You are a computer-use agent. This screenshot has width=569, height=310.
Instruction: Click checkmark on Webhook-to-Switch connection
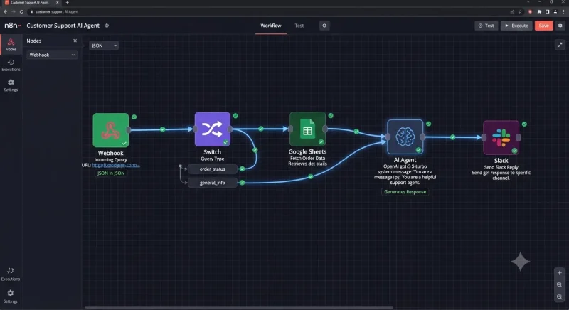[x=163, y=129]
